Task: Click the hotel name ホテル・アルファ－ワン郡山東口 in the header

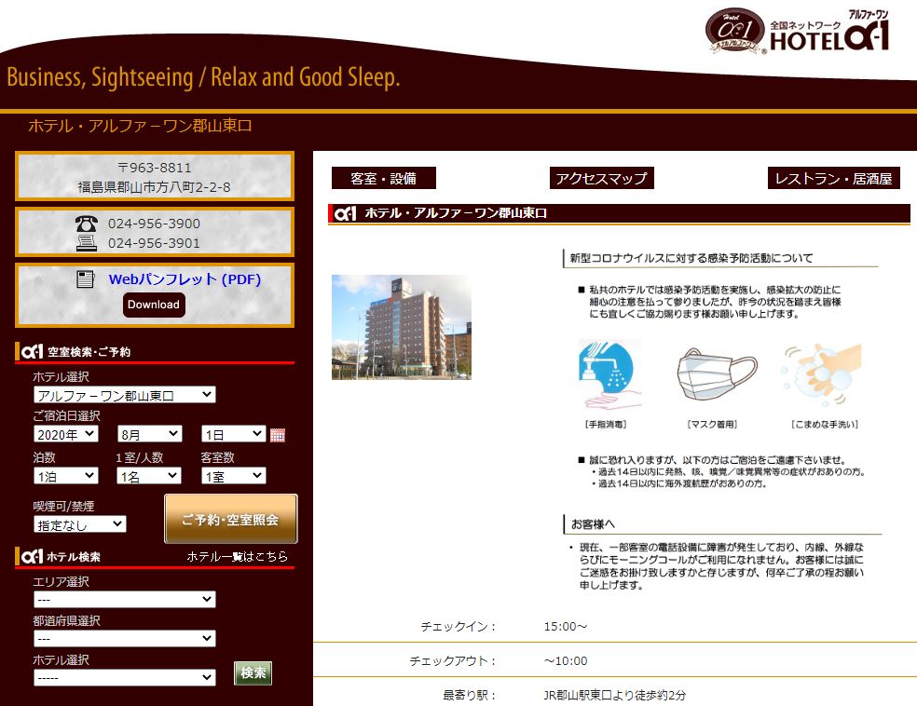Action: 140,126
